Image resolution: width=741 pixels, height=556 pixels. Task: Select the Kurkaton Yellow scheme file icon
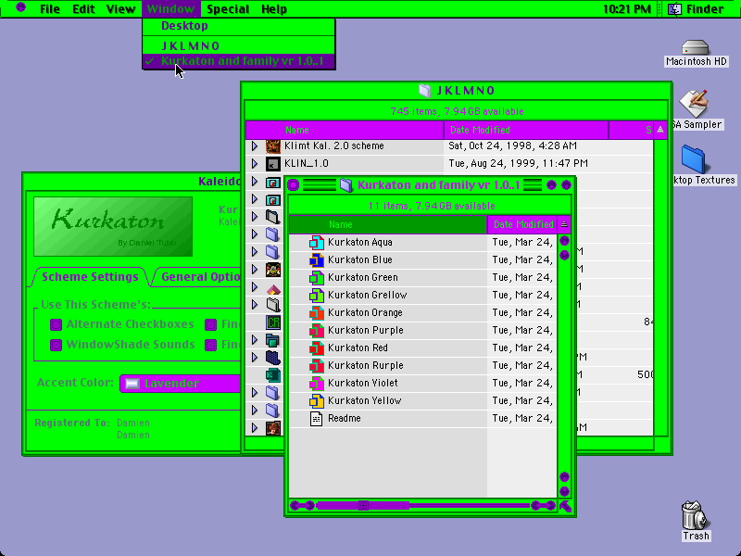(317, 401)
